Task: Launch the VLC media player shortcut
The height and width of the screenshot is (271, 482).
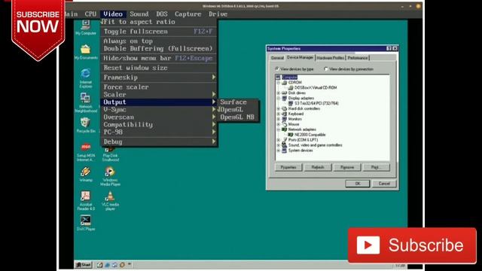Action: coord(110,200)
